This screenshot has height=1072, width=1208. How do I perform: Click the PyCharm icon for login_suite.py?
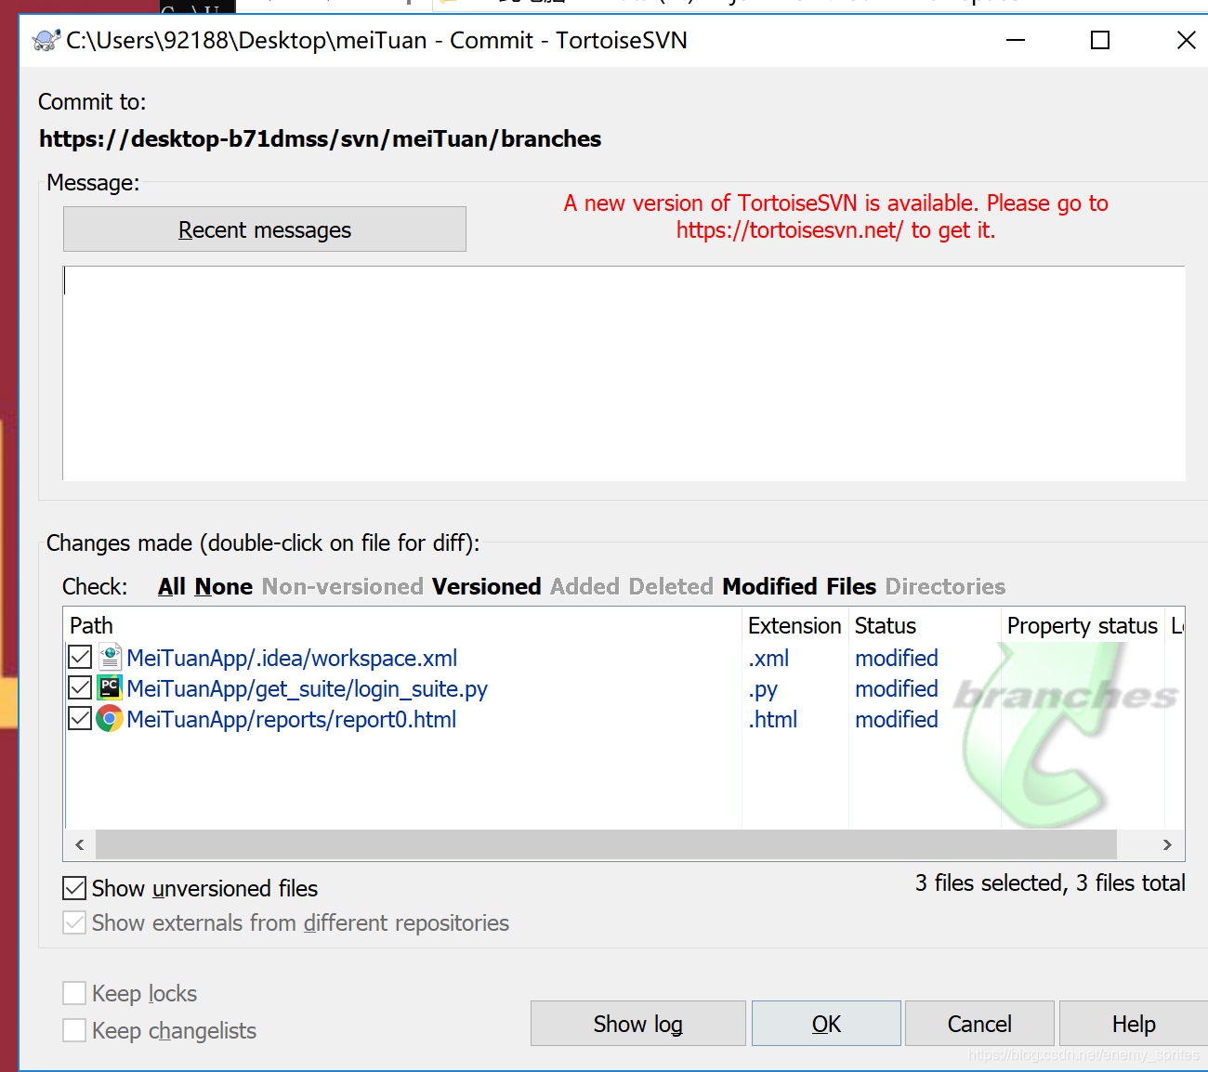[x=110, y=688]
